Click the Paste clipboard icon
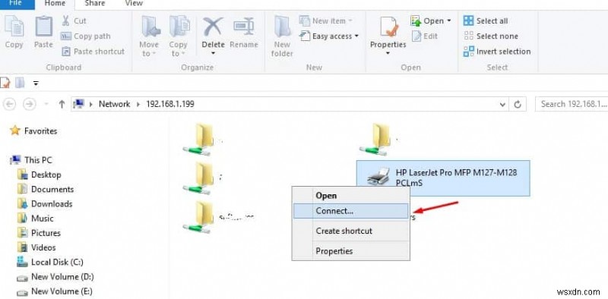The height and width of the screenshot is (299, 608). pyautogui.click(x=43, y=27)
